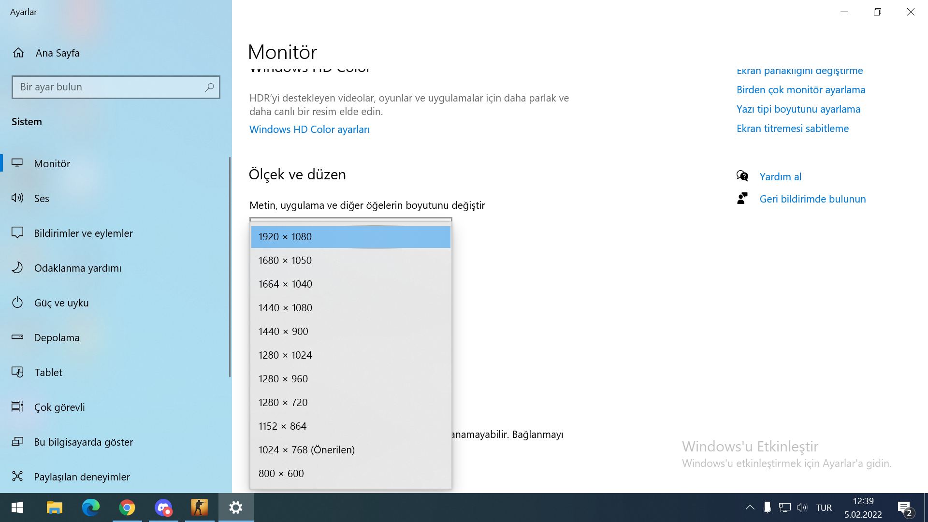This screenshot has width=928, height=522.
Task: Open Depolama storage settings
Action: (57, 338)
